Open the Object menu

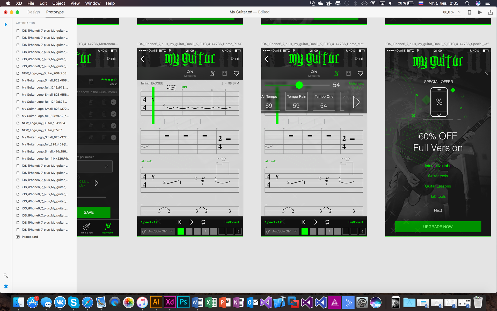point(59,3)
